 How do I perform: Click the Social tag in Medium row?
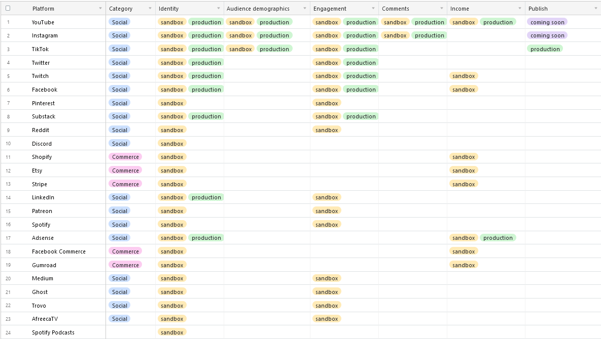pyautogui.click(x=120, y=279)
